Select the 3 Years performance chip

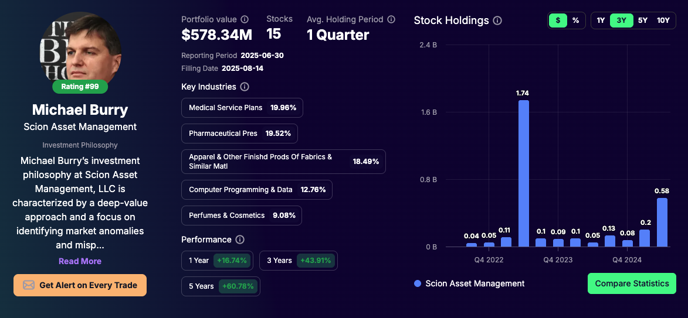tap(299, 261)
